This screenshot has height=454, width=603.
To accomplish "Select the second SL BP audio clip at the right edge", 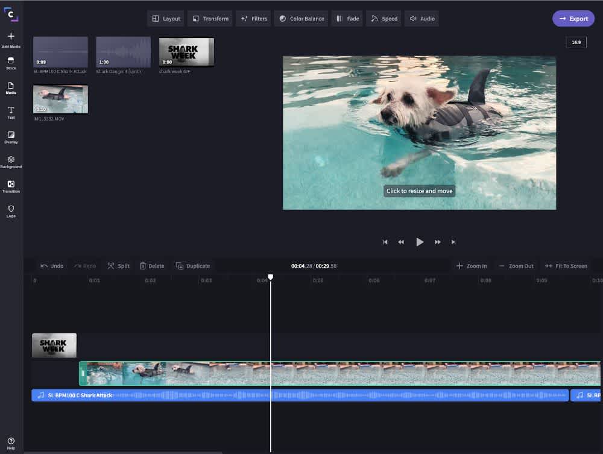I will coord(586,395).
